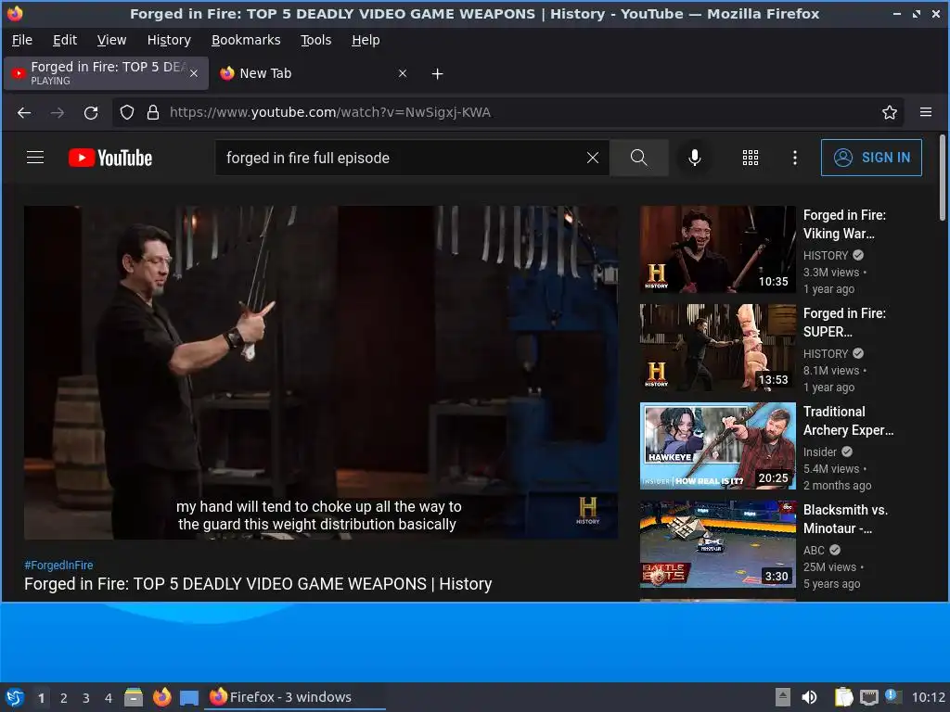Viewport: 950px width, 712px height.
Task: Click the #ForgedInFire hashtag link
Action: point(58,565)
